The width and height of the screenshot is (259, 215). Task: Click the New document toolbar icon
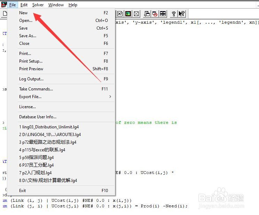pos(5,14)
